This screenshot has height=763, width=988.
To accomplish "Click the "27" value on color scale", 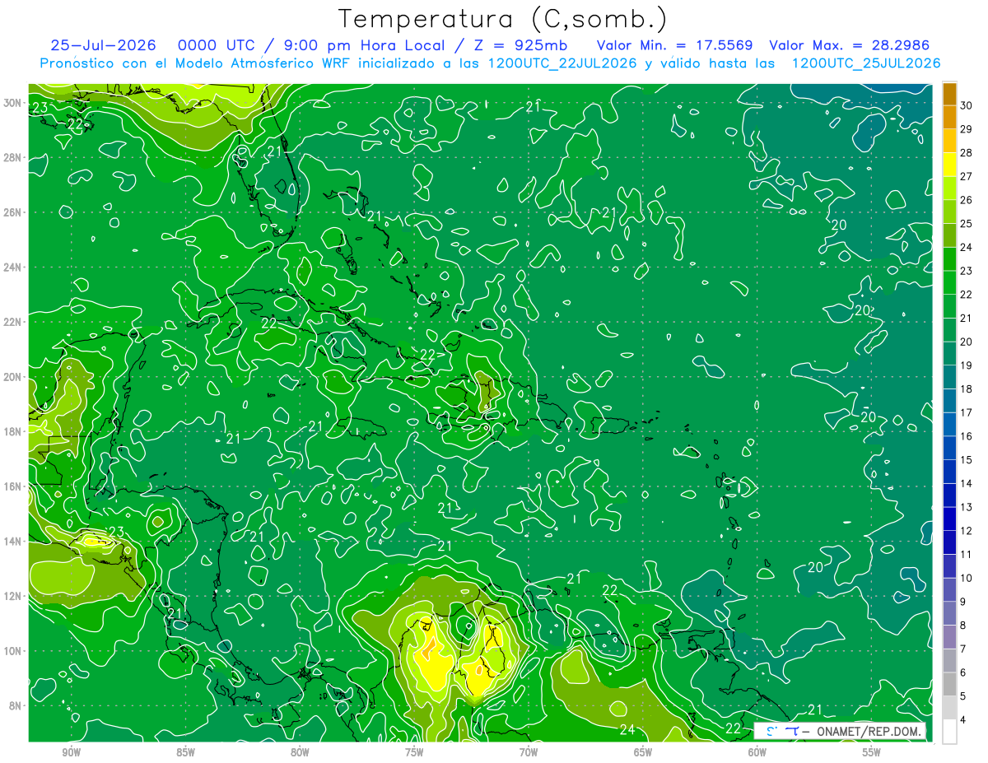I will tap(967, 176).
